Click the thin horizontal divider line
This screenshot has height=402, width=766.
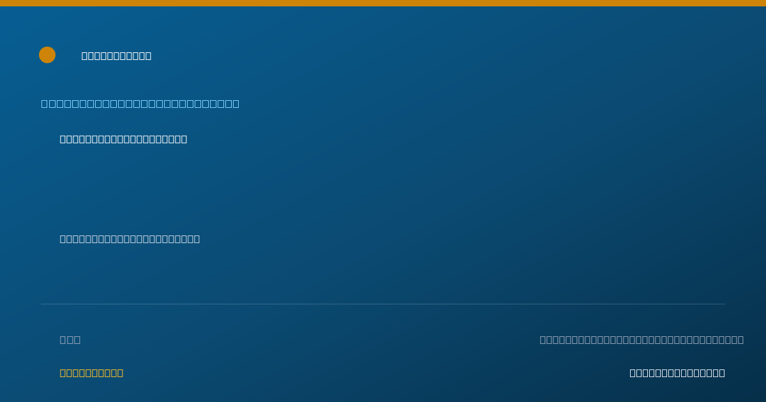pyautogui.click(x=383, y=304)
